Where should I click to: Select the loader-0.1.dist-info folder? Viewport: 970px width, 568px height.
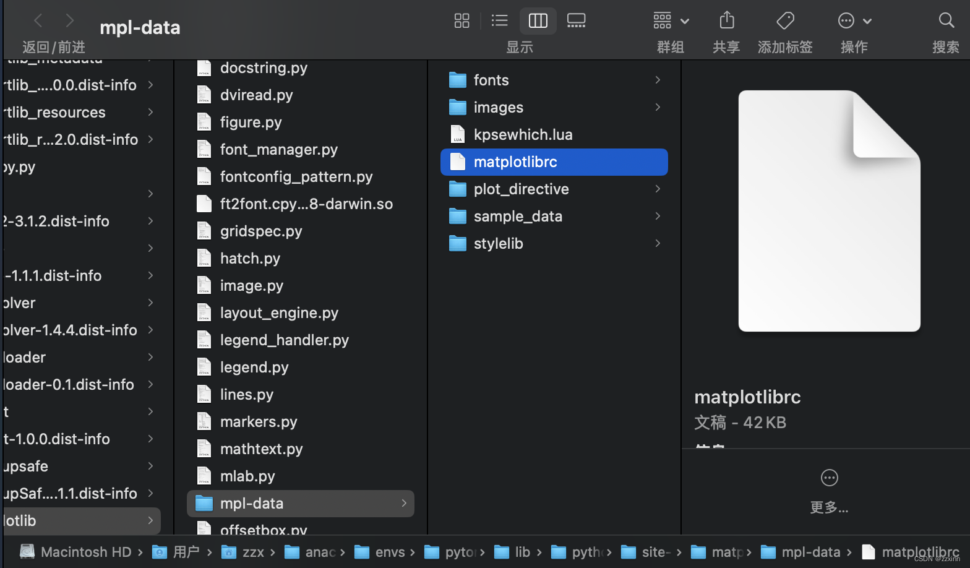[x=81, y=385]
